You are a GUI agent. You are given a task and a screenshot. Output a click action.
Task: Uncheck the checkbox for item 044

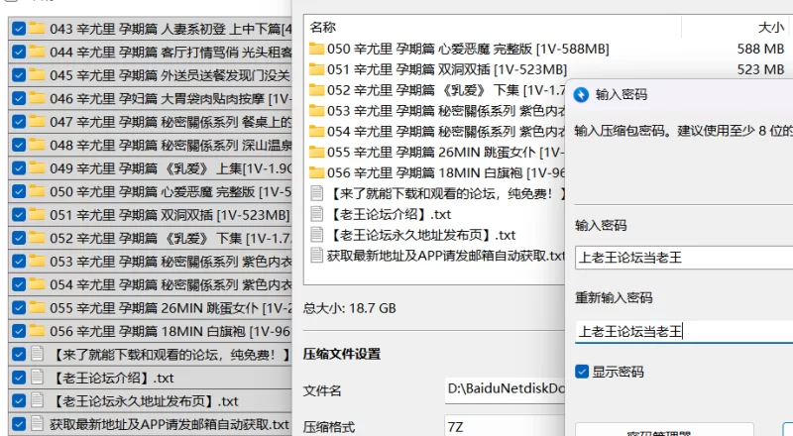tap(18, 52)
